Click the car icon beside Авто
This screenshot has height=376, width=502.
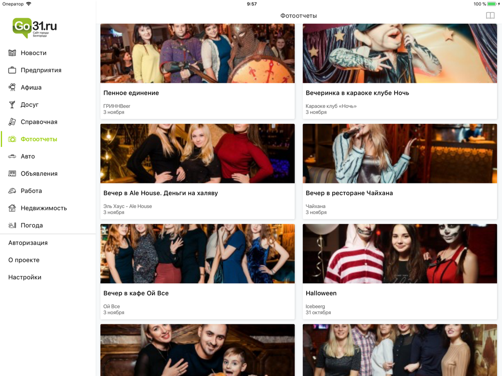12,156
